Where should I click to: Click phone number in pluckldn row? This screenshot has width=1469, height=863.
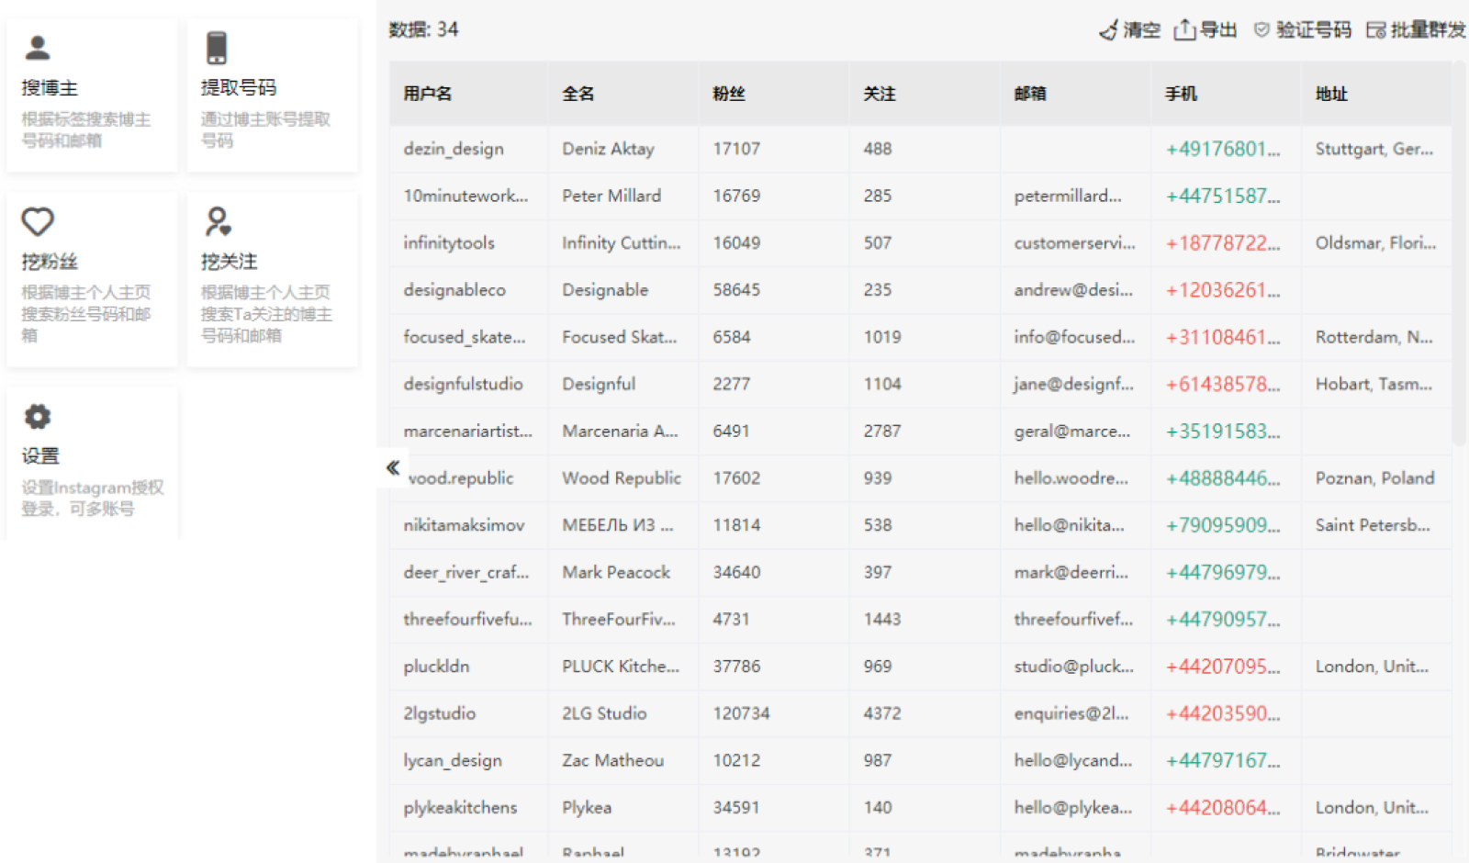point(1222,667)
